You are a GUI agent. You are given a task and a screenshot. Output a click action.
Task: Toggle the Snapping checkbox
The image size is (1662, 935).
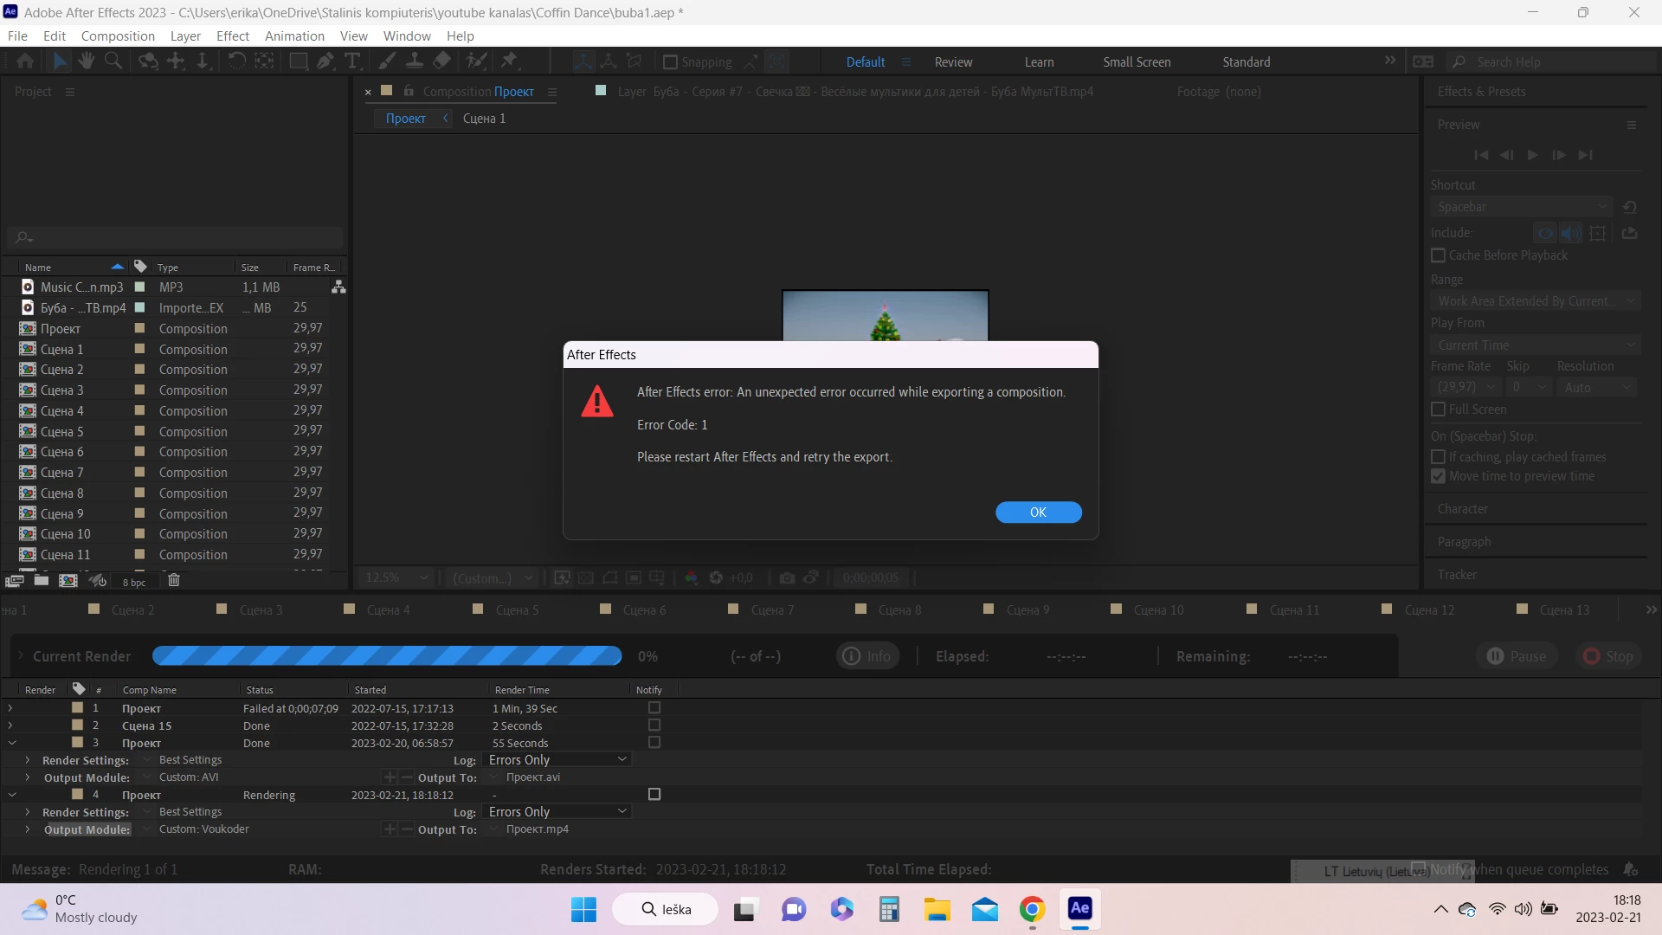pos(670,62)
